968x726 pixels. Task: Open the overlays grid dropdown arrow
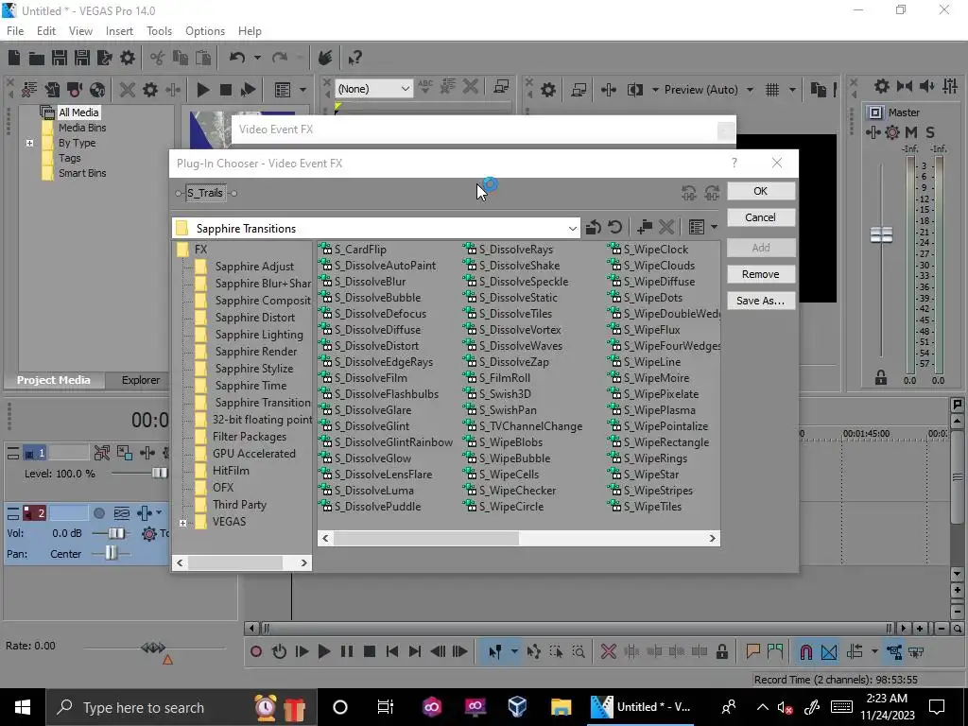(x=792, y=90)
